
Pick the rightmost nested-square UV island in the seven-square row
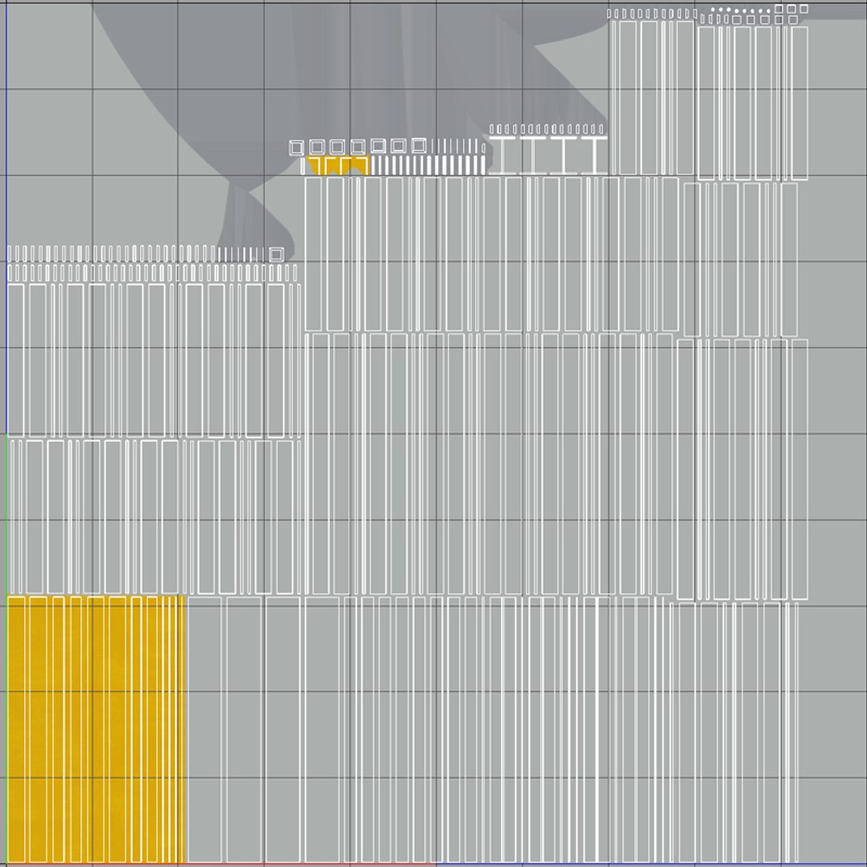418,145
